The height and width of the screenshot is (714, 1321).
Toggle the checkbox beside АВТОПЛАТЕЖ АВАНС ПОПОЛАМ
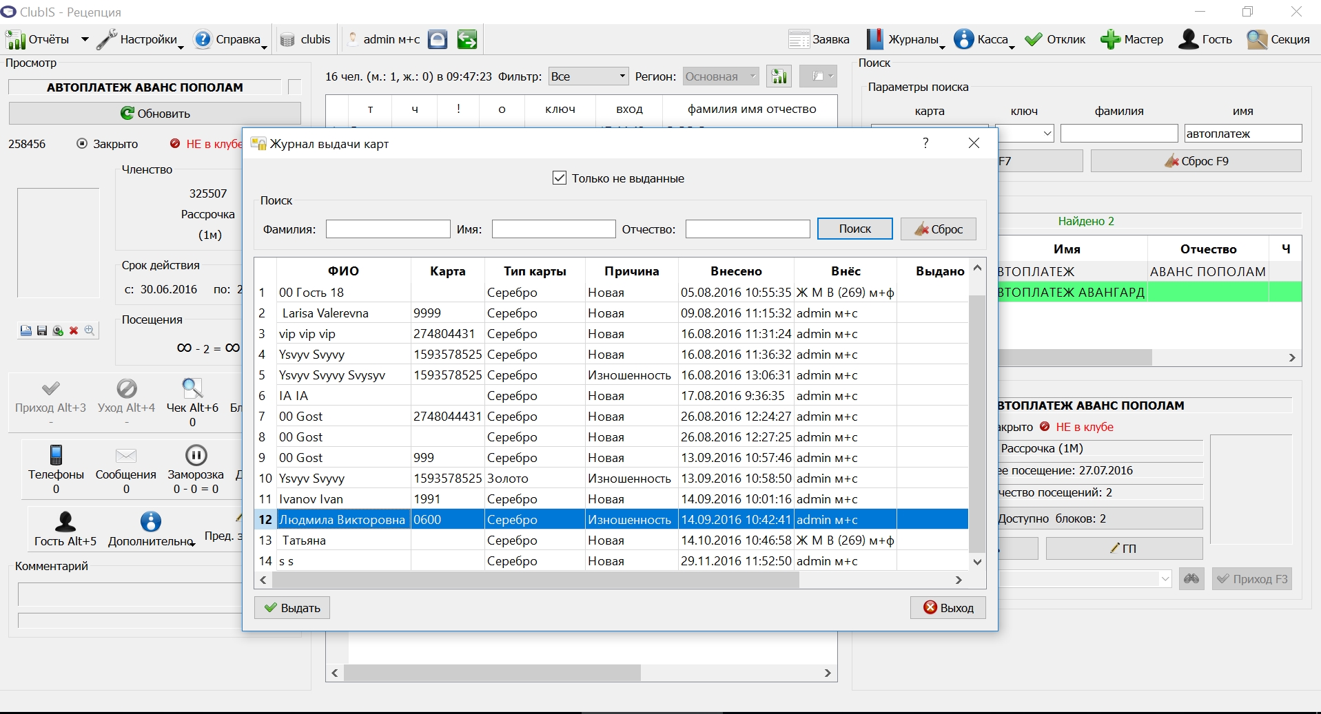[x=294, y=87]
